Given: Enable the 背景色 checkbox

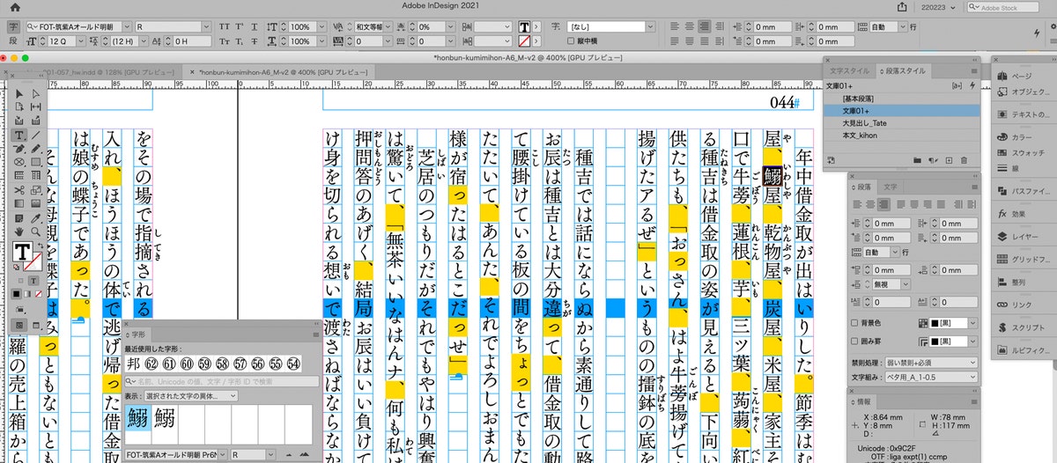Looking at the screenshot, I should point(854,324).
